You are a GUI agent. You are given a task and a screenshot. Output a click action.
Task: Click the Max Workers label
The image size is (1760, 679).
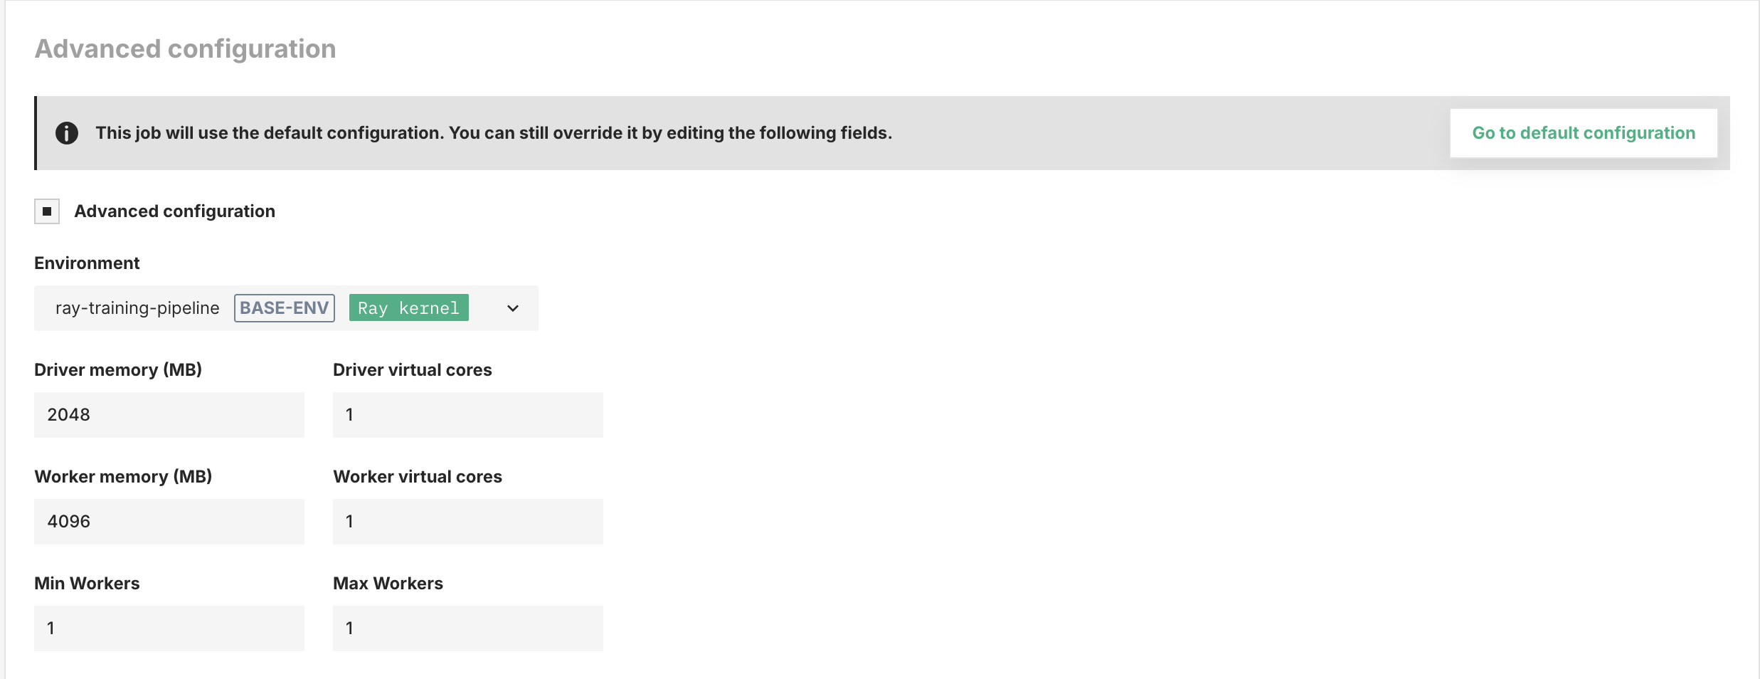point(388,584)
